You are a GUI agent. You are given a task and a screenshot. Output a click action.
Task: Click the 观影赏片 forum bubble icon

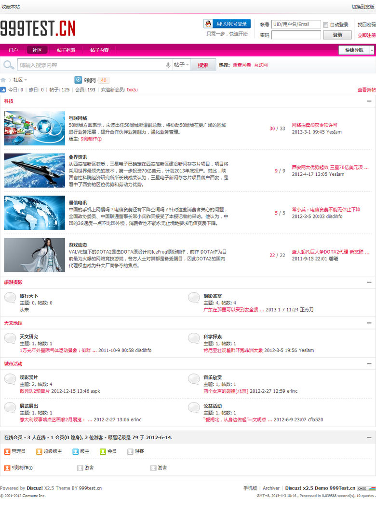tap(10, 379)
